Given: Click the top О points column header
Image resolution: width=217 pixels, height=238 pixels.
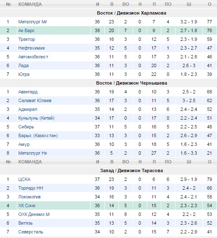Looking at the screenshot, I should [x=210, y=4].
